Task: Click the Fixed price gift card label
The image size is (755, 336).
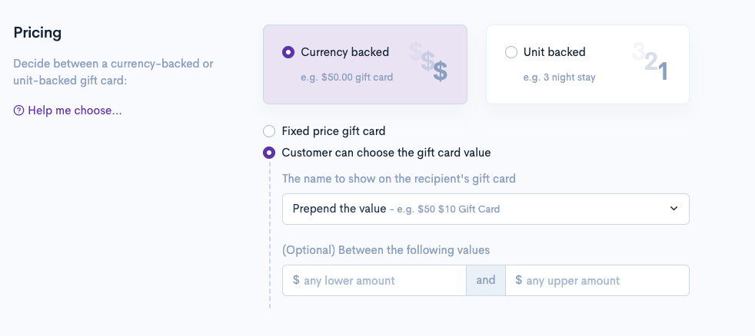Action: click(334, 131)
